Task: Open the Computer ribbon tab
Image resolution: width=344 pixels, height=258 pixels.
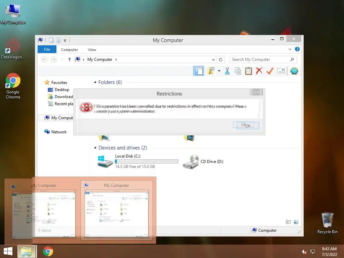Action: coord(69,50)
